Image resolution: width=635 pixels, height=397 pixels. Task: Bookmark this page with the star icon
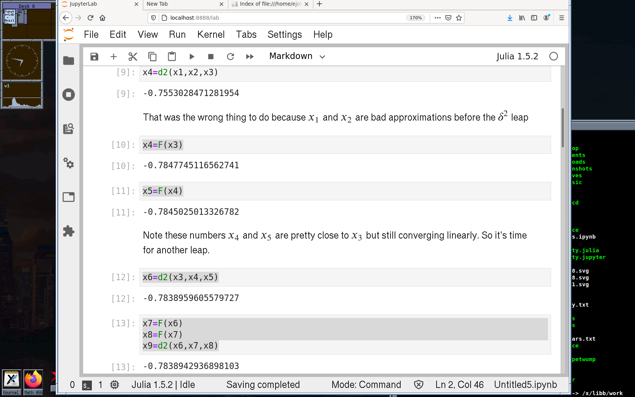[459, 18]
